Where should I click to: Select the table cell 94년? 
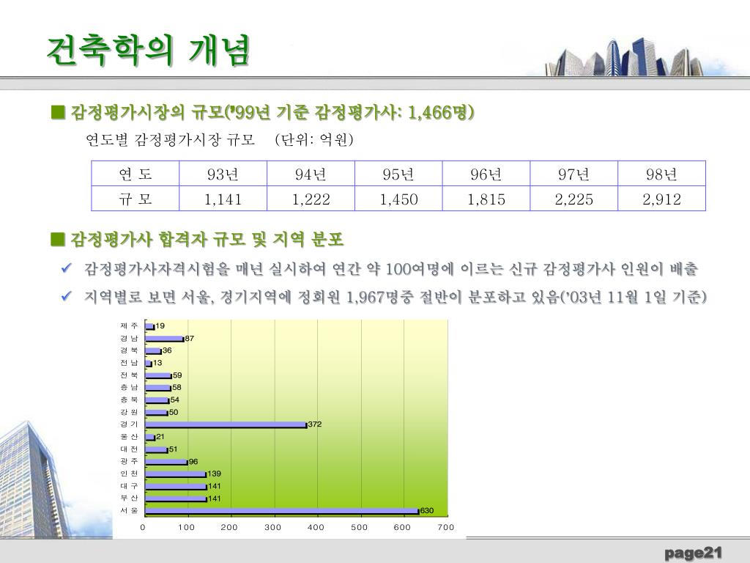tap(311, 174)
